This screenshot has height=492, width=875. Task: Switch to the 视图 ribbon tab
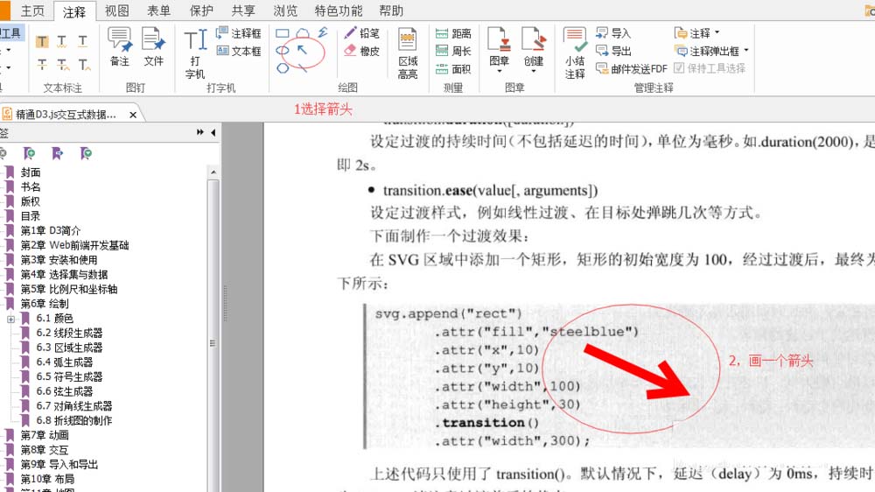pyautogui.click(x=116, y=11)
